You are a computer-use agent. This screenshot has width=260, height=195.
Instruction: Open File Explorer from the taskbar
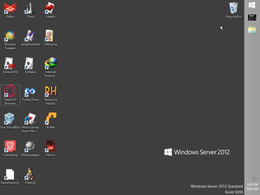(252, 30)
